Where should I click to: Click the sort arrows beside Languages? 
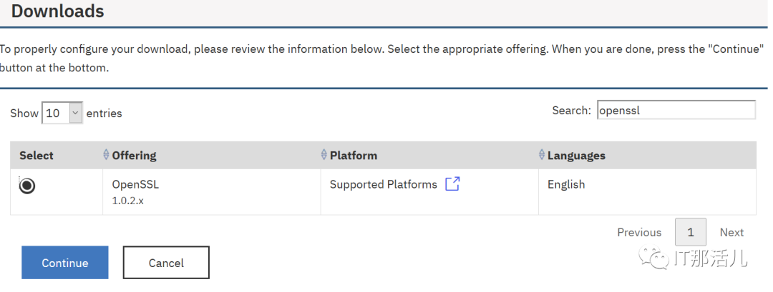point(542,155)
